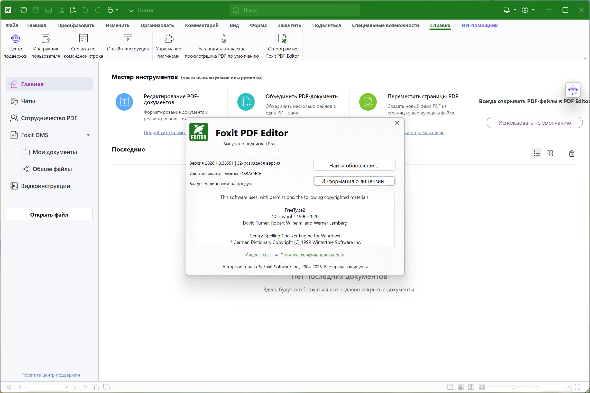Switch to the Организовать tab
This screenshot has width=590, height=393.
[157, 25]
